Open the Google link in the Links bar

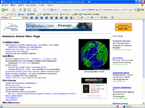click(21, 14)
